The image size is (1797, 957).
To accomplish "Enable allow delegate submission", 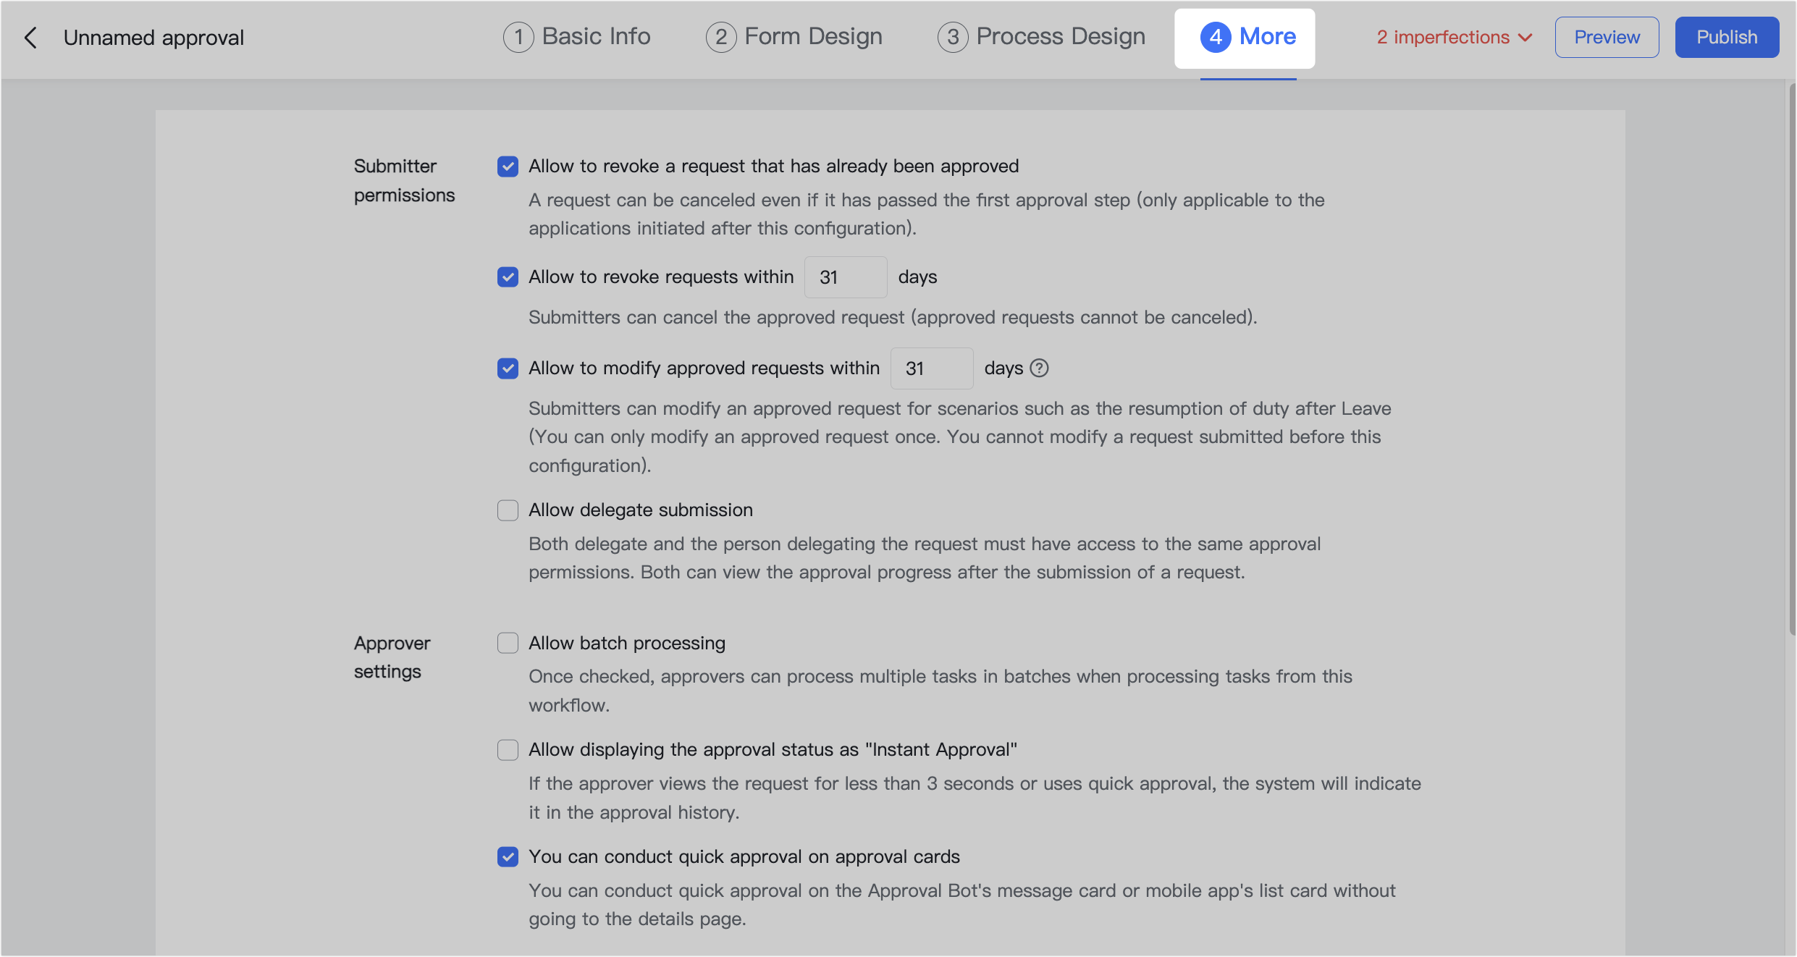I will point(508,510).
